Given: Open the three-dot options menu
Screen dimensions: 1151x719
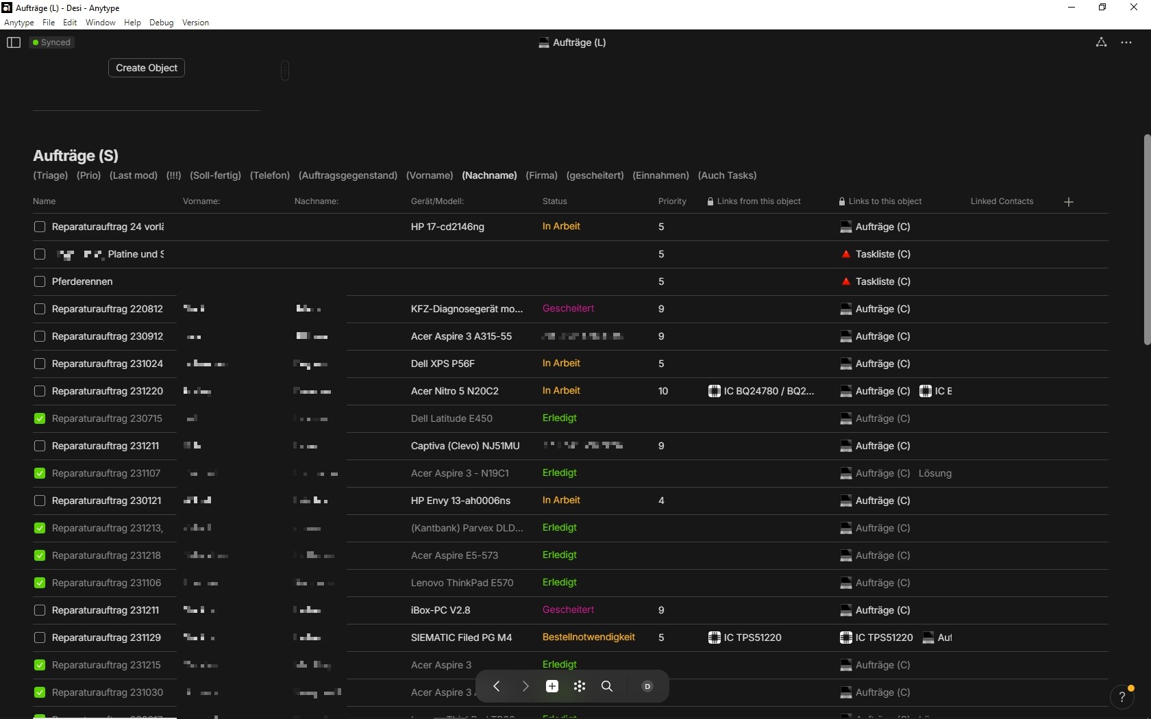Looking at the screenshot, I should (x=1126, y=42).
